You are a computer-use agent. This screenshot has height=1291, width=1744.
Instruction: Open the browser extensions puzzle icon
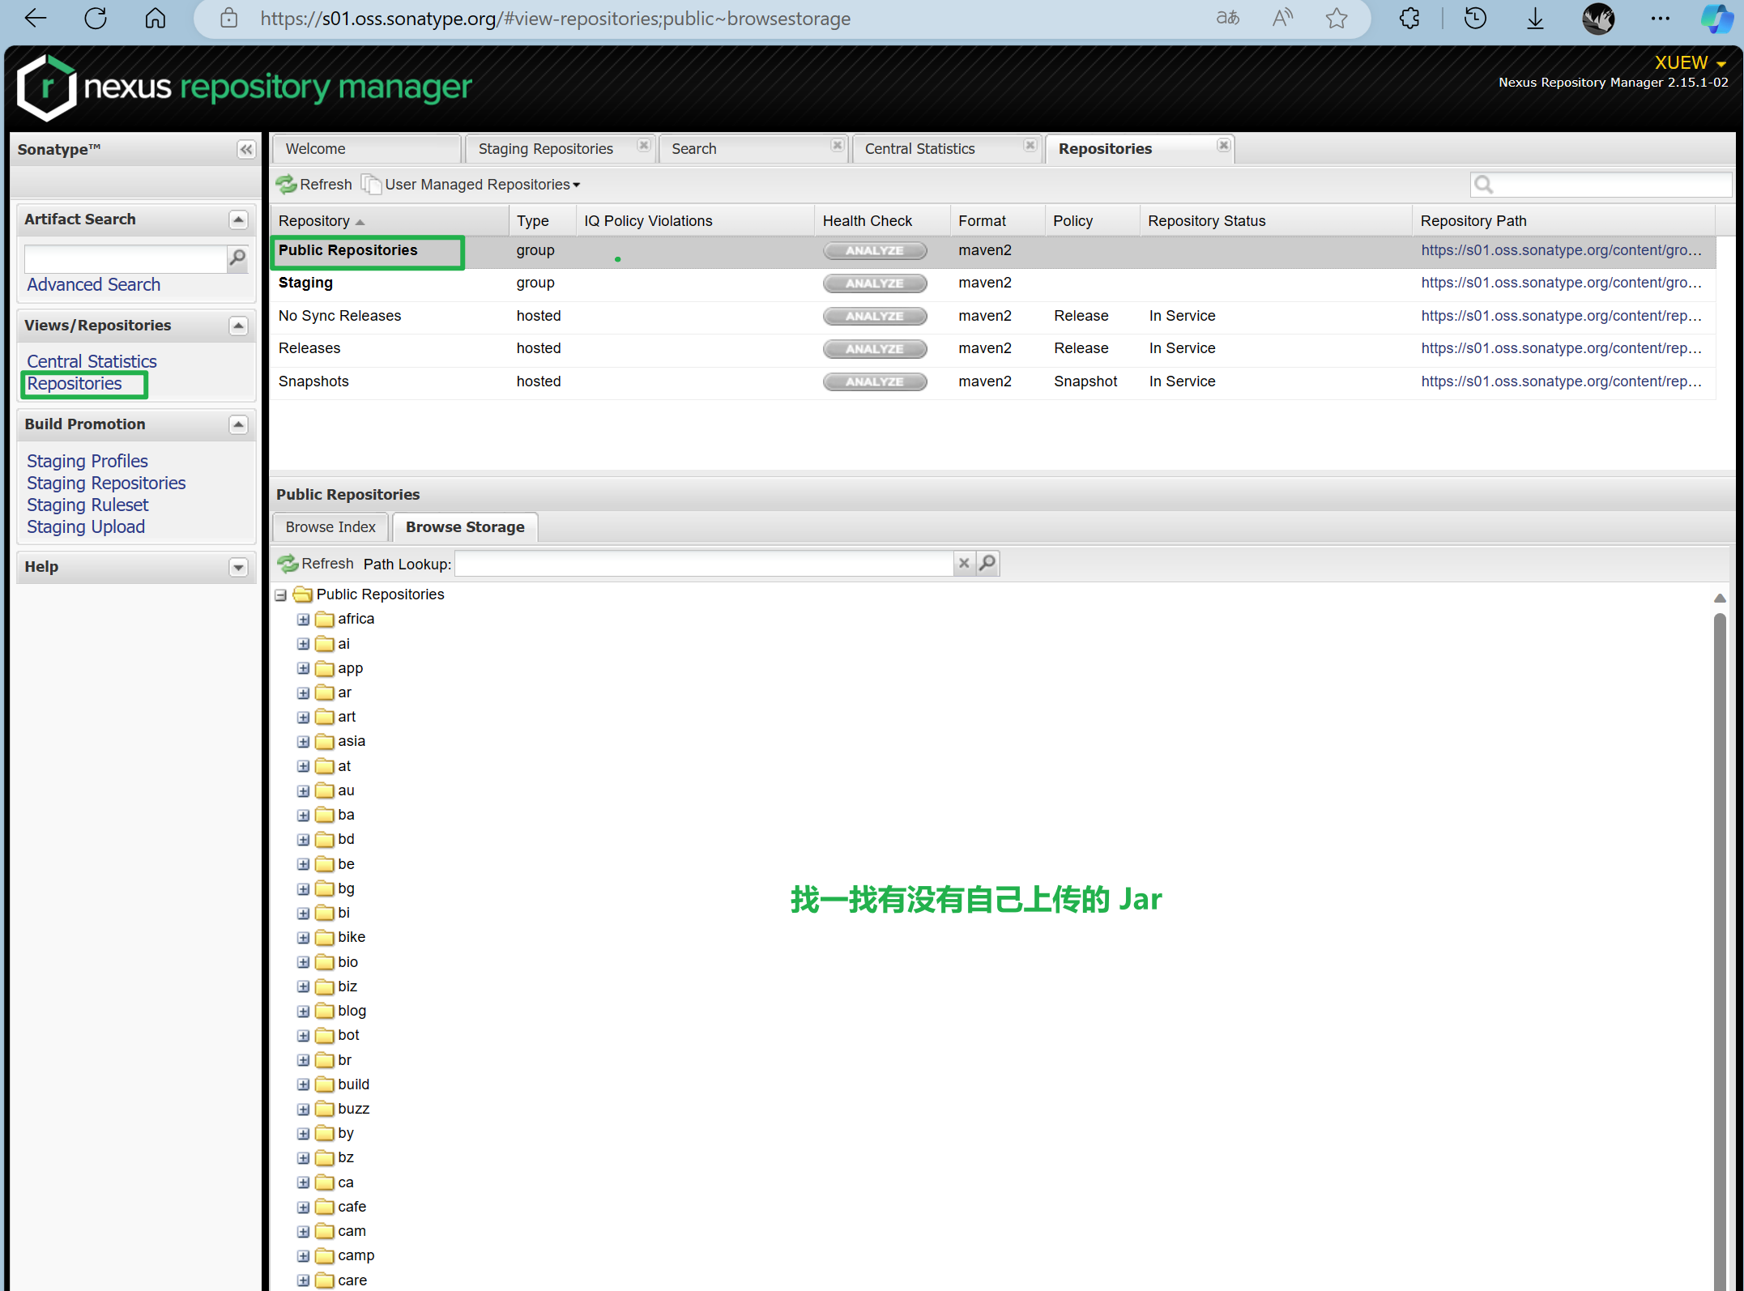[1409, 19]
